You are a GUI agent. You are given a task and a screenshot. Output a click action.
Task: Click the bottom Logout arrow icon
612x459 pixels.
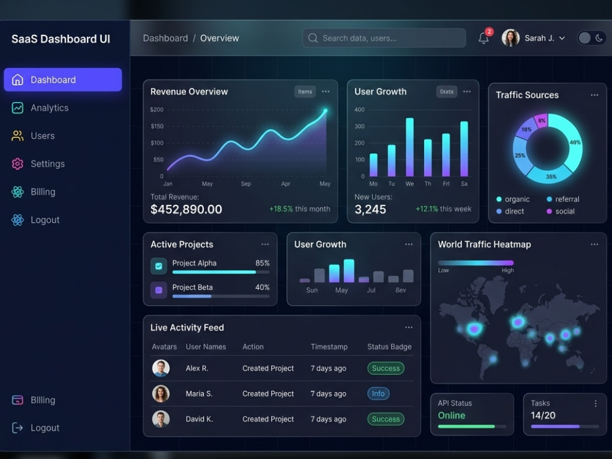[18, 428]
